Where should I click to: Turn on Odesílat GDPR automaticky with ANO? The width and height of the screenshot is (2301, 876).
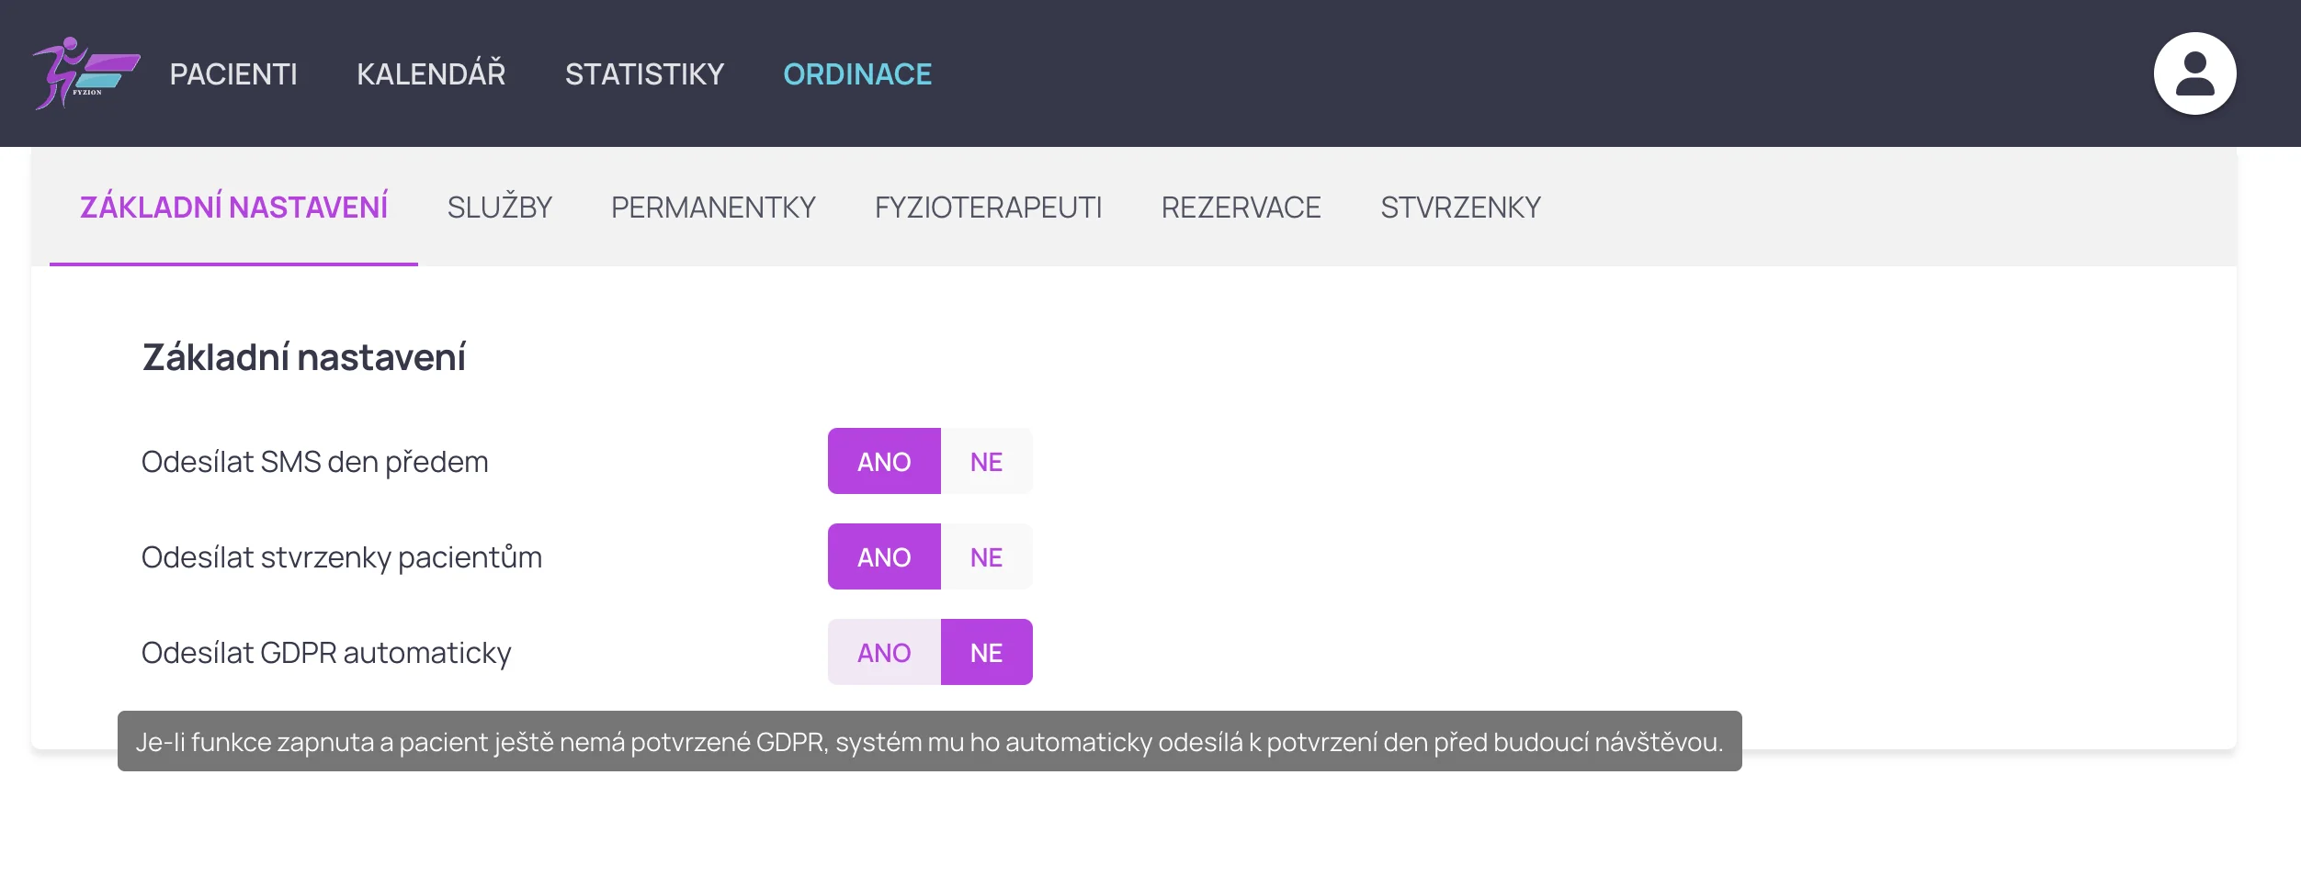(883, 653)
